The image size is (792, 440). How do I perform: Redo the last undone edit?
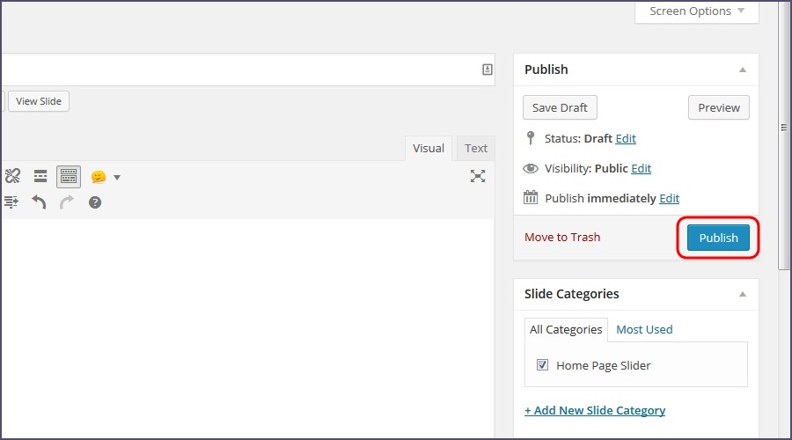click(67, 202)
